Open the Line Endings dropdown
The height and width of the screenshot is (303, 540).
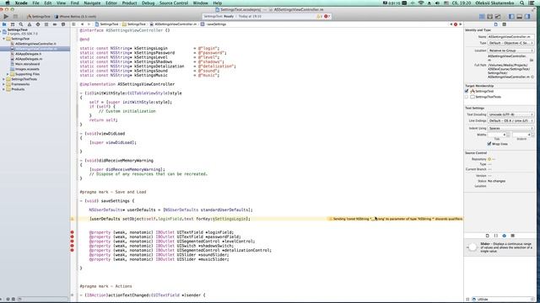pyautogui.click(x=510, y=121)
